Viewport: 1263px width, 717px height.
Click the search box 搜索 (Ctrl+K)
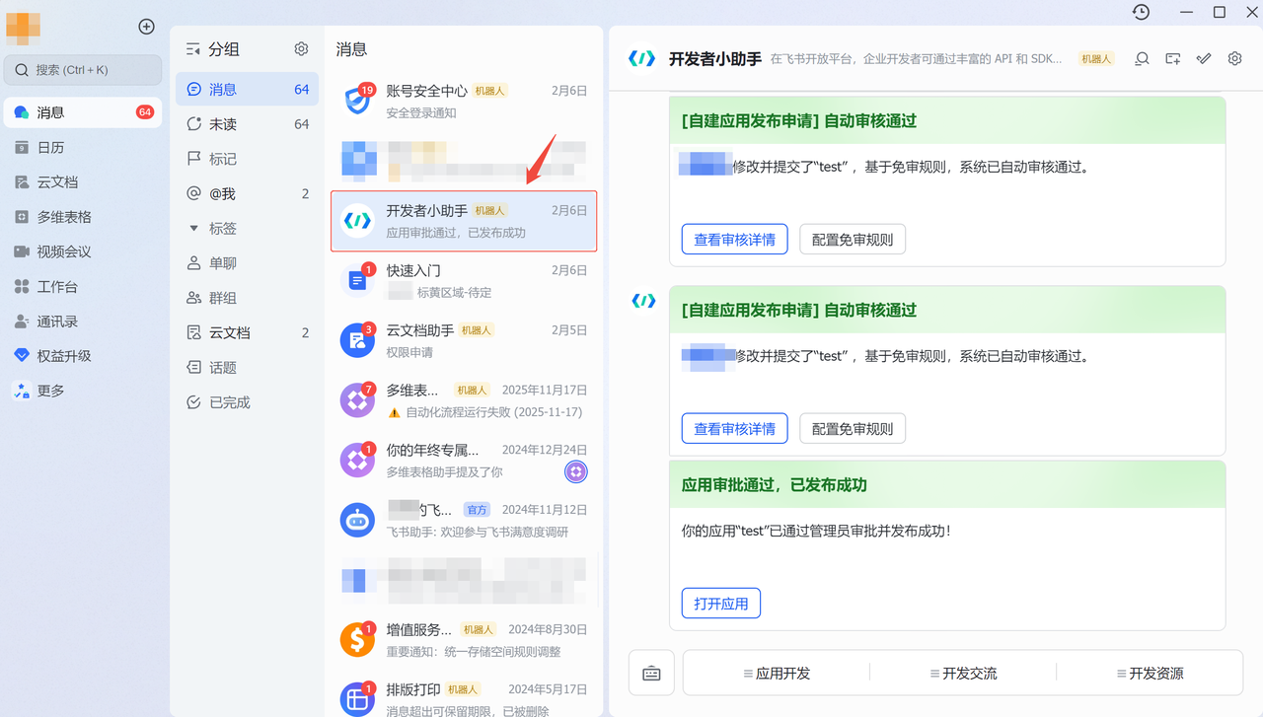(83, 70)
